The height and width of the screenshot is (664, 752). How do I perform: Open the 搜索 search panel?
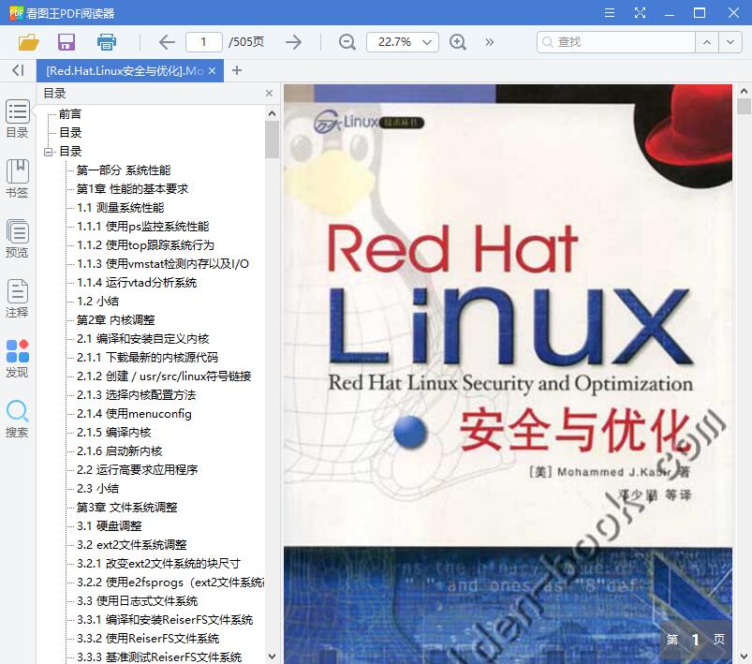[x=17, y=419]
